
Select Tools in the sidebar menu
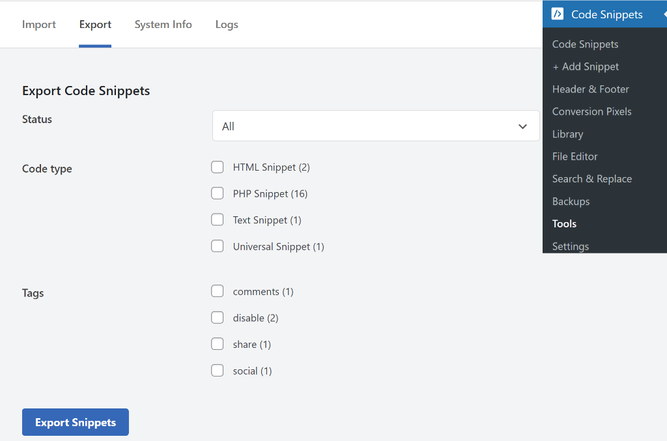coord(564,223)
